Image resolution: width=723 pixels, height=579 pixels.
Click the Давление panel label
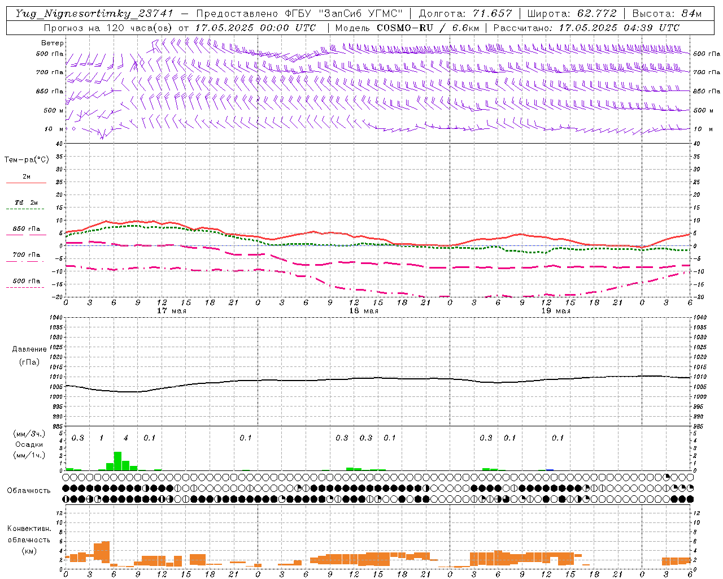coord(29,349)
